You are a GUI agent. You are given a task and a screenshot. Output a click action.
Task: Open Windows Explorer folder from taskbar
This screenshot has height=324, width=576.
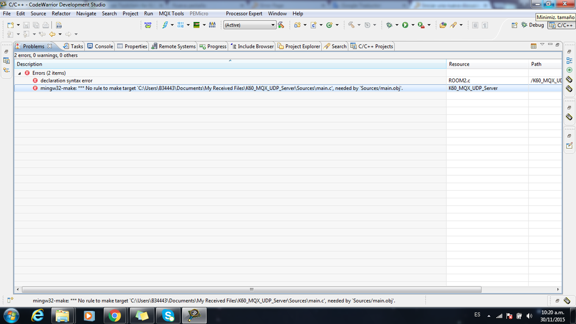coord(62,315)
